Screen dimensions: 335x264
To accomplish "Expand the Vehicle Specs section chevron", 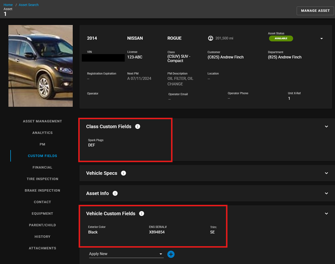I will click(326, 173).
